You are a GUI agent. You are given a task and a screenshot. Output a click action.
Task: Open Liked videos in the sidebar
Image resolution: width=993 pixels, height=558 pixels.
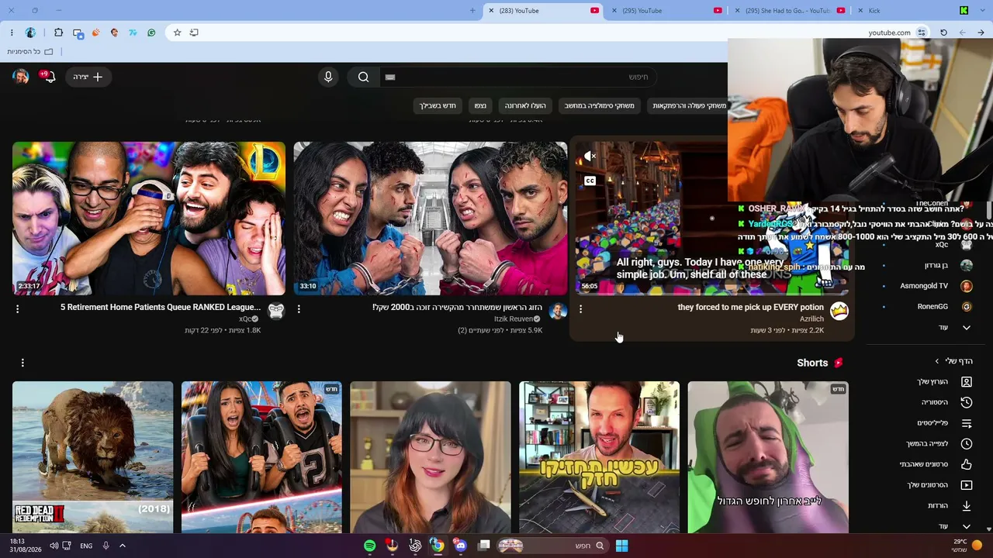[936, 464]
